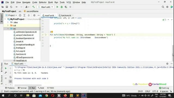Expand the .idea folder

pyautogui.click(x=8, y=22)
